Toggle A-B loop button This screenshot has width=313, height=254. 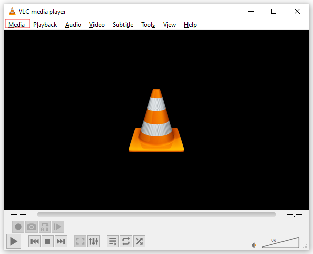click(45, 227)
